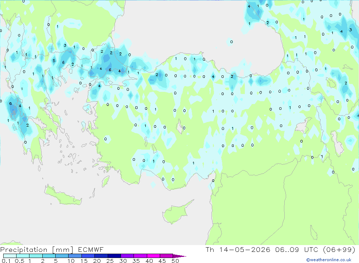Click the legend label '40'
The height and width of the screenshot is (263, 359).
pos(149,261)
